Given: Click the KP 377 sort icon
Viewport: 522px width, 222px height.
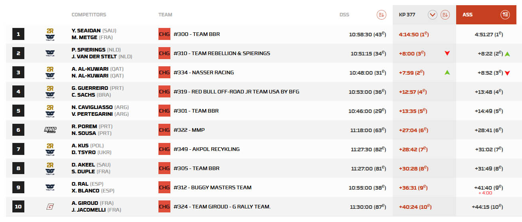Looking at the screenshot, I should pyautogui.click(x=445, y=15).
